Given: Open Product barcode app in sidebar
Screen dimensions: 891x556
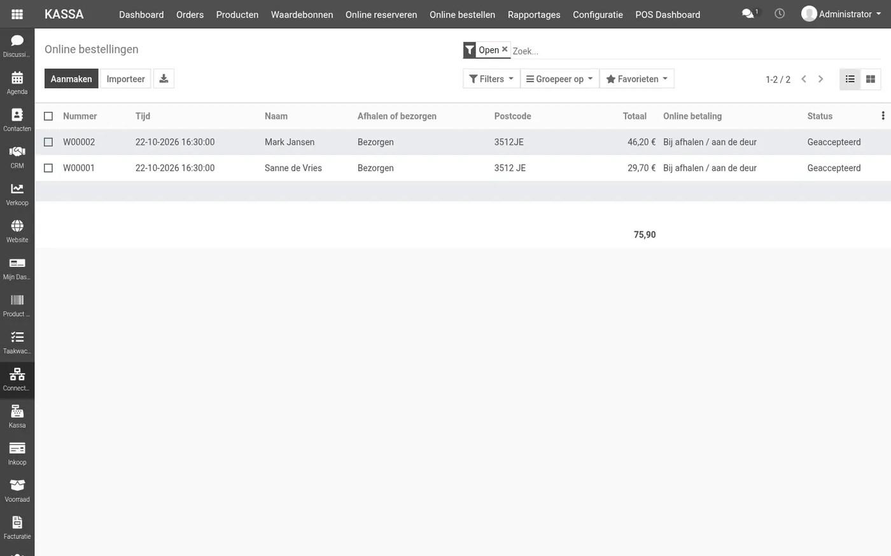Looking at the screenshot, I should (17, 305).
